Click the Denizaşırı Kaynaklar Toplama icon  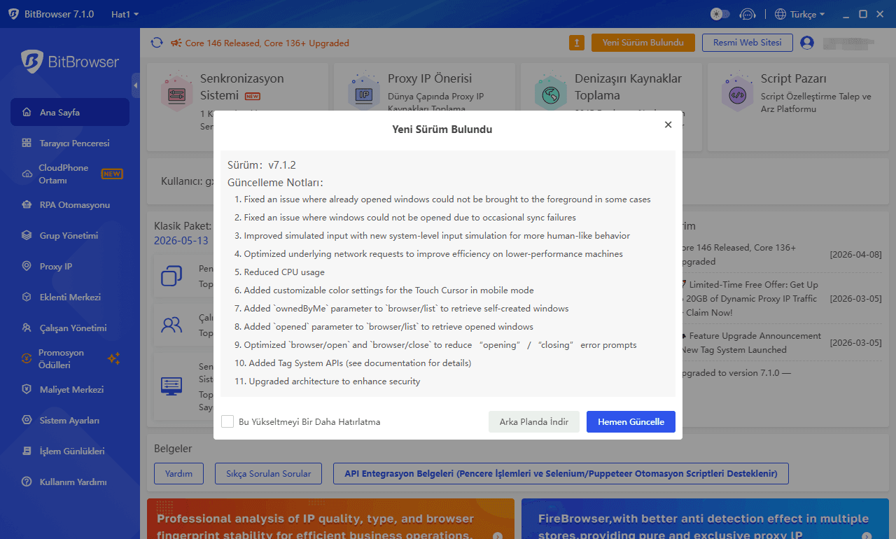[550, 93]
